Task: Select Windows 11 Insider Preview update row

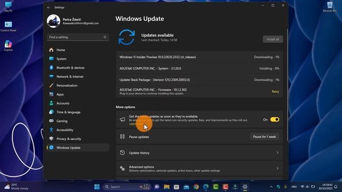Action: click(199, 57)
